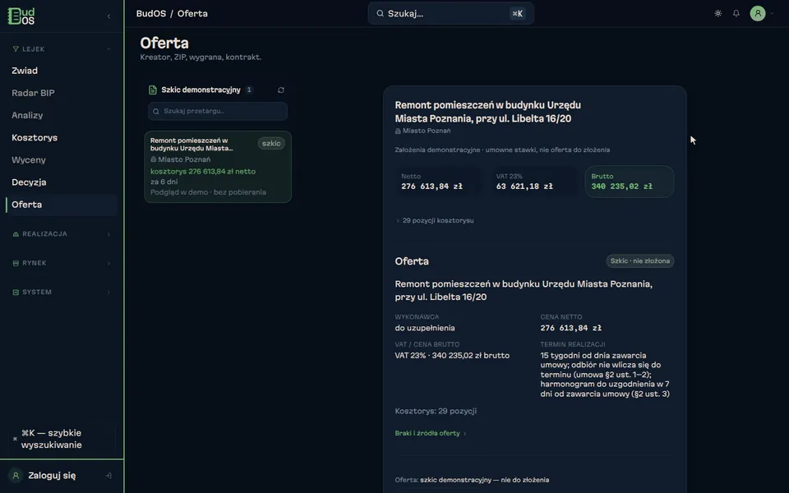Viewport: 789px width, 493px height.
Task: Click the ⌘K shortcut badge in search
Action: click(517, 14)
